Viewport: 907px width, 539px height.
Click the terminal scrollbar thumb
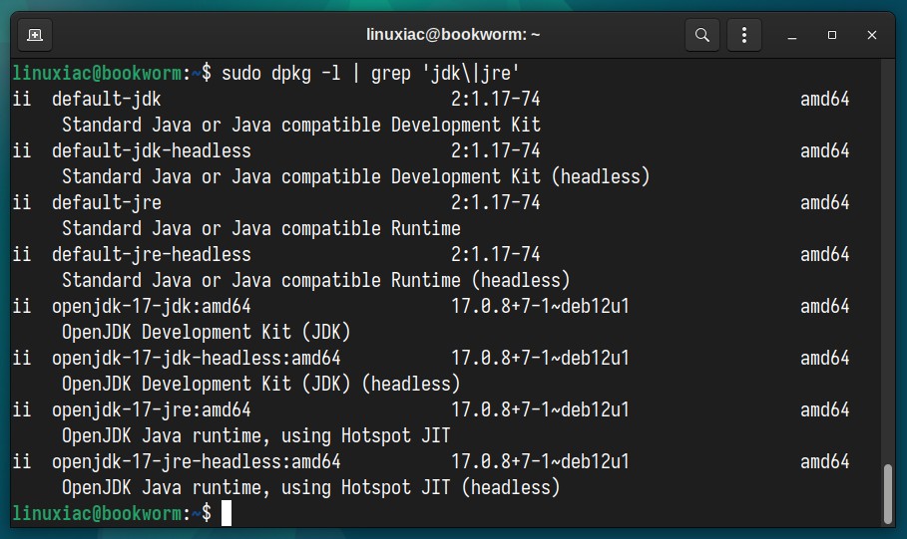click(x=888, y=493)
